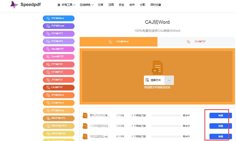Click 转换 for the 1.5 MB file

point(221,126)
